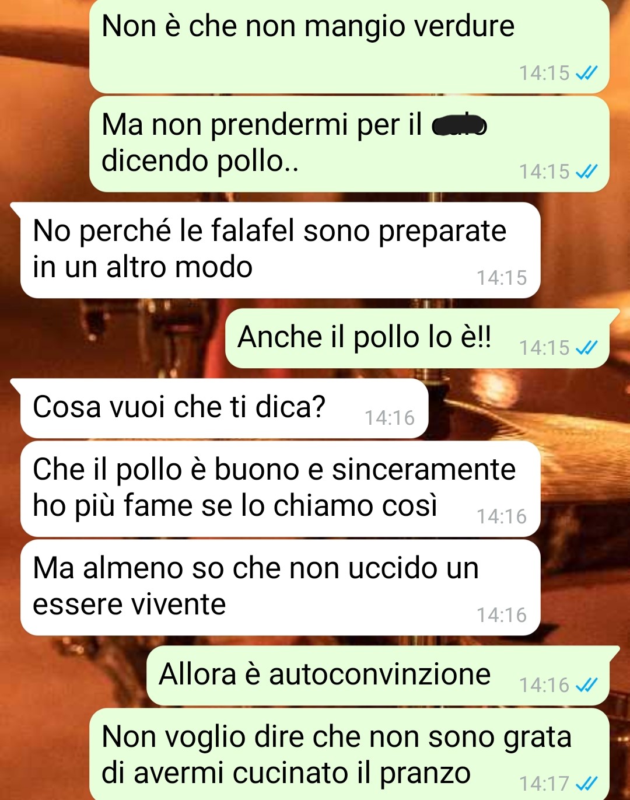Select the 'Cosa vuoi che ti dica?' message
This screenshot has height=800, width=630.
pos(224,408)
